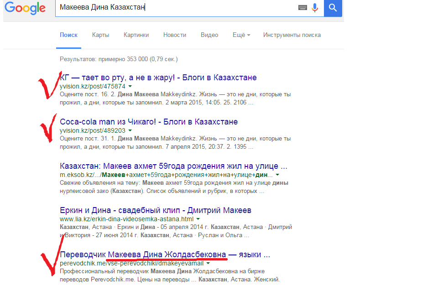The height and width of the screenshot is (291, 438).
Task: Click URL text perevodchik.me/vse-perevodchiki/dmakeyevamail
Action: click(x=131, y=263)
